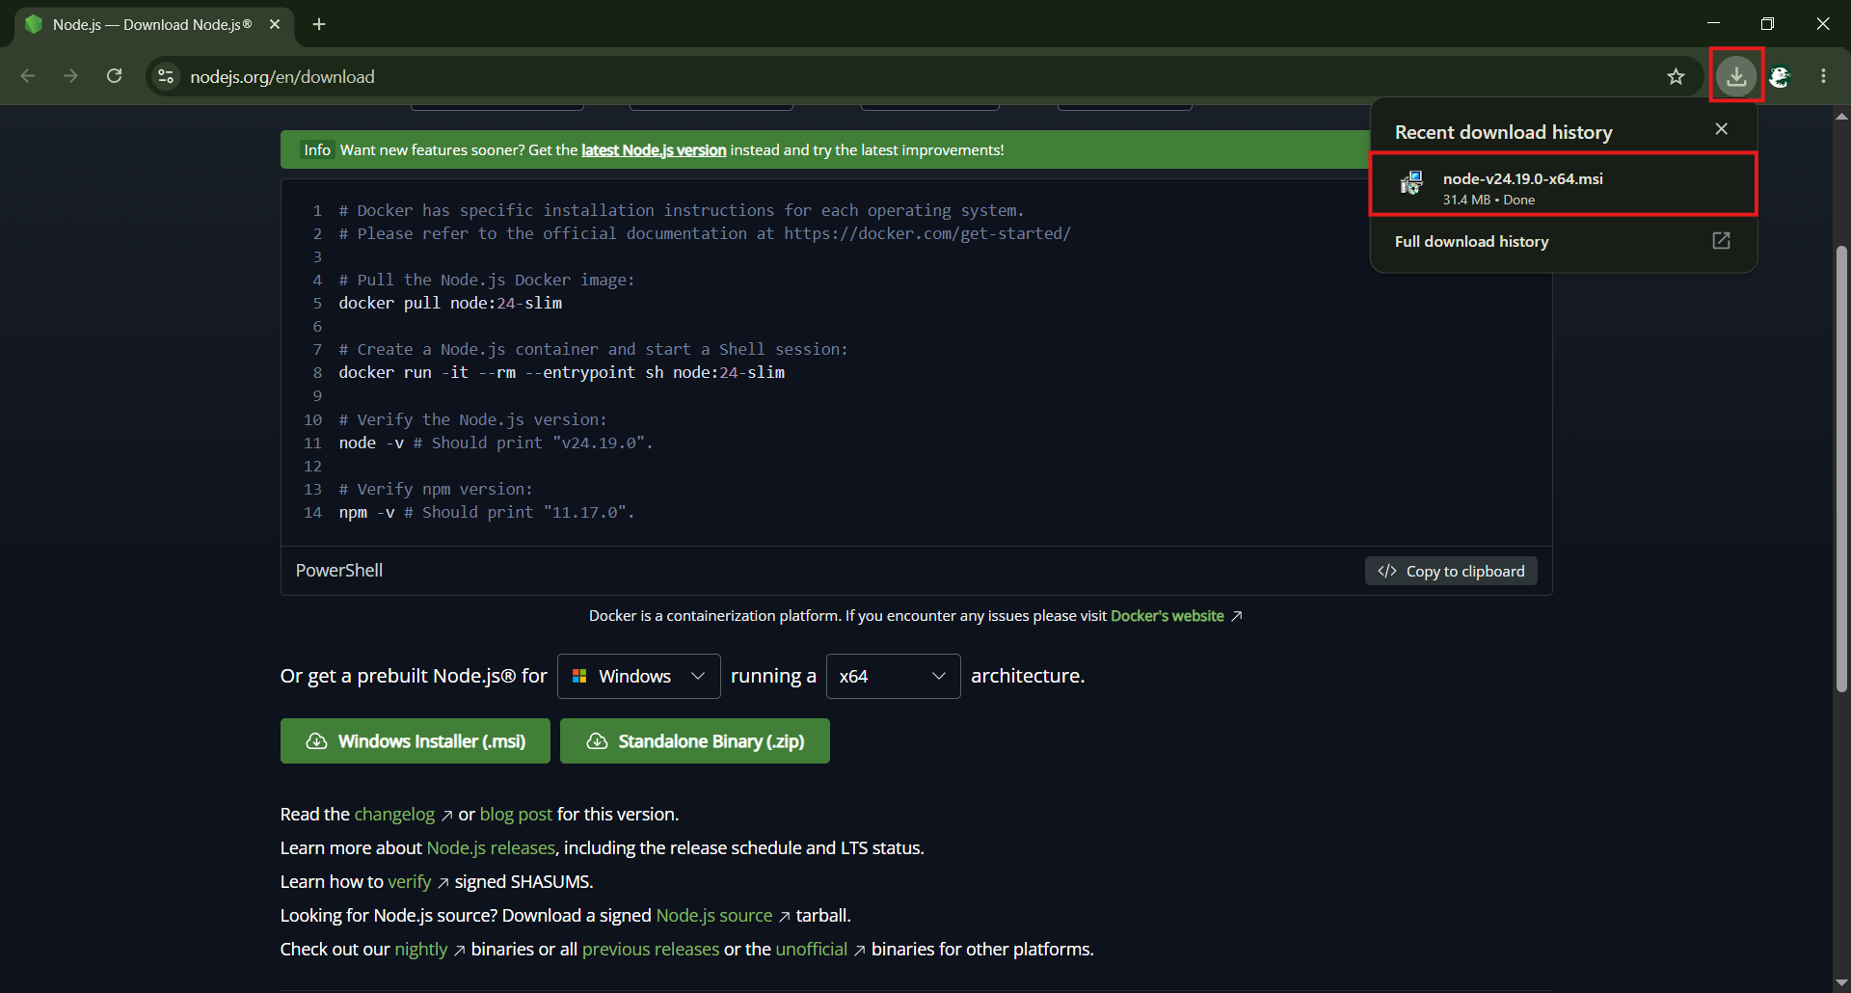Viewport: 1851px width, 993px height.
Task: Bookmark this page with the star icon
Action: point(1676,76)
